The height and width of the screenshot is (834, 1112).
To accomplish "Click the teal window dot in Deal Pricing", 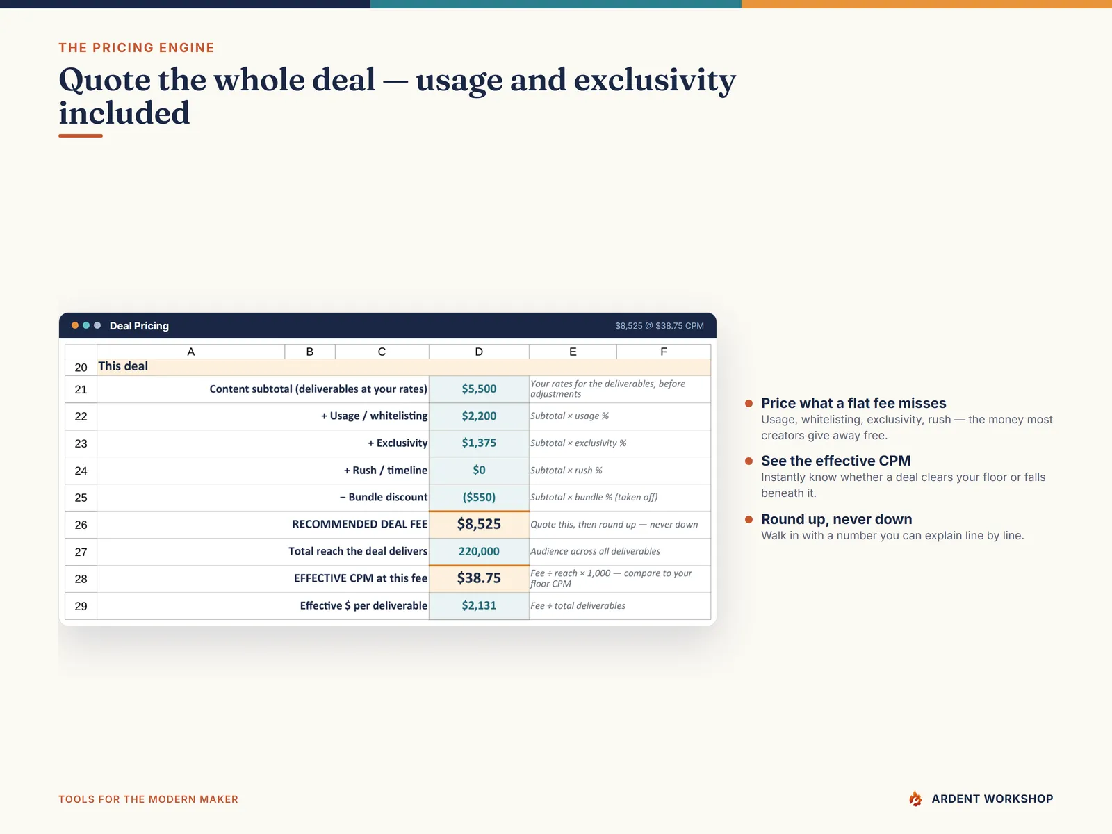I will 86,325.
